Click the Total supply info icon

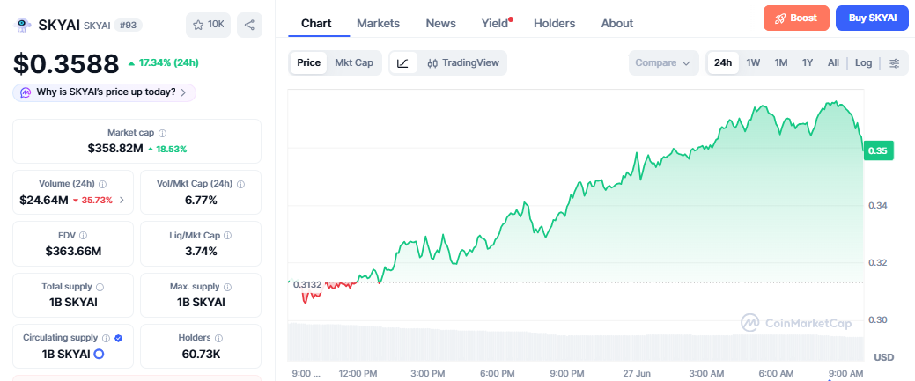pyautogui.click(x=100, y=287)
